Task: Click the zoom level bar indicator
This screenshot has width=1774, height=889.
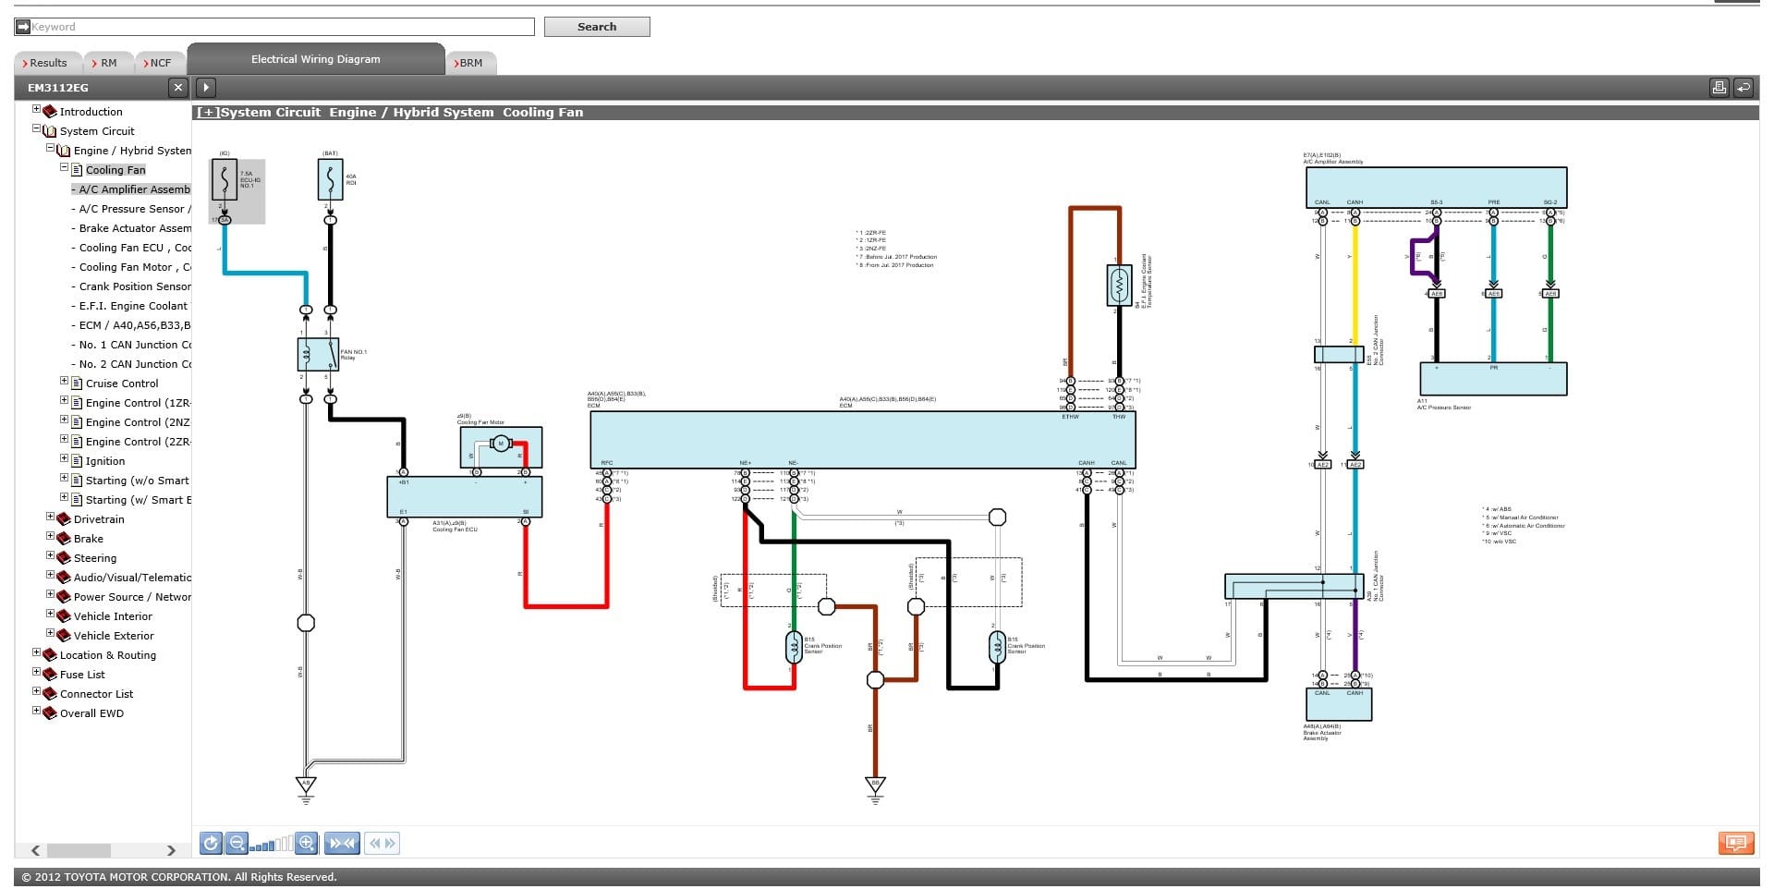Action: pyautogui.click(x=272, y=844)
